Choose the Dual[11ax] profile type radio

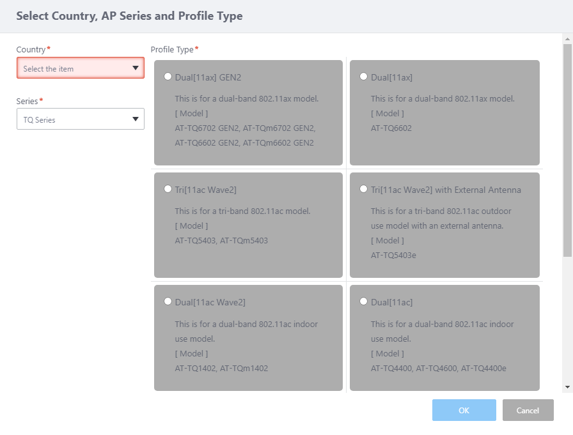coord(364,77)
